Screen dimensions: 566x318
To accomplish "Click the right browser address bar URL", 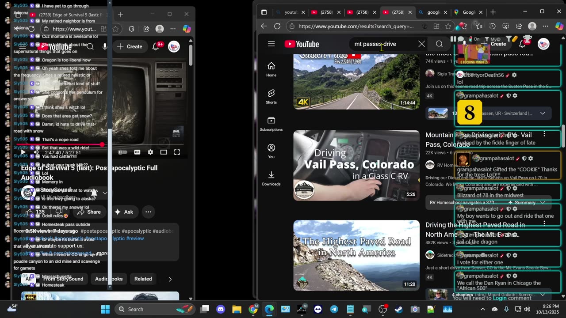I will coord(356,26).
